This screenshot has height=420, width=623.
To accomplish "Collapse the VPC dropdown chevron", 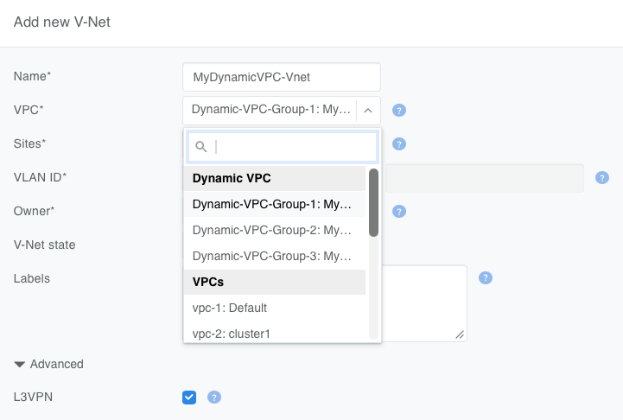I will click(x=368, y=111).
